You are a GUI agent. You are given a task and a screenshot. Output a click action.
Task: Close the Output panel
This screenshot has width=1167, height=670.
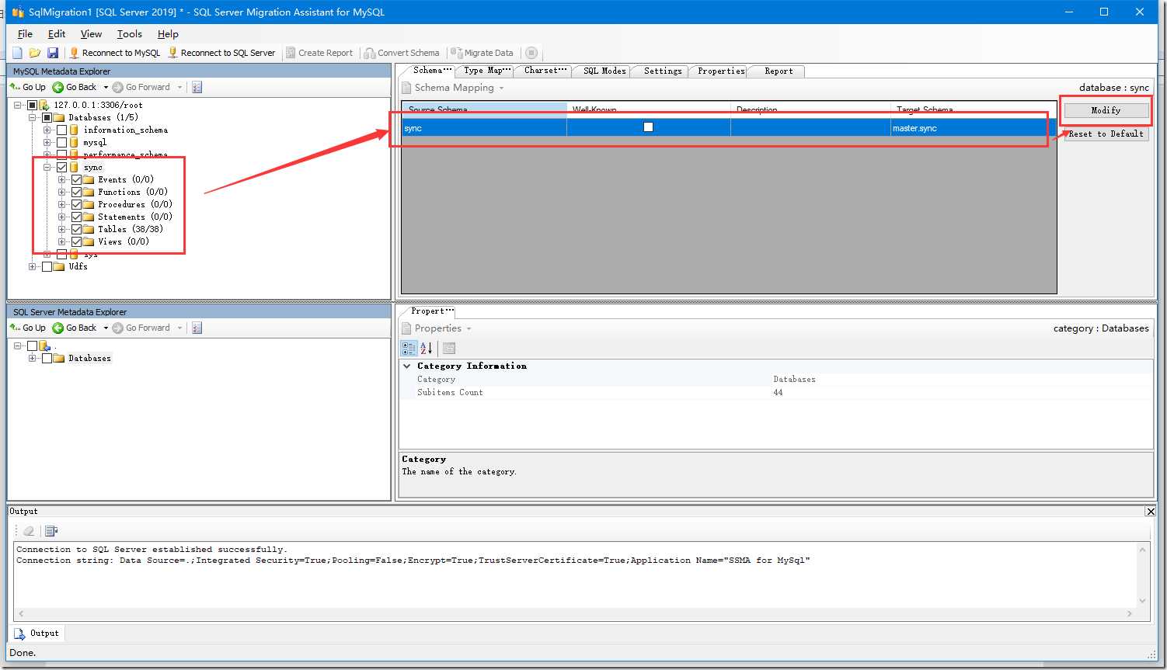1150,511
